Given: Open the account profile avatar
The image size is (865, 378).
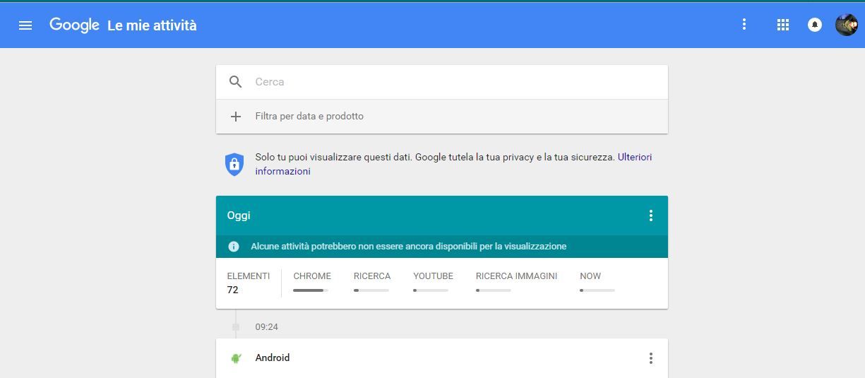Looking at the screenshot, I should click(x=846, y=25).
